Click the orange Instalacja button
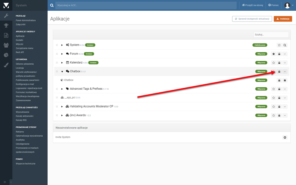This screenshot has height=185, width=296. 283,19
